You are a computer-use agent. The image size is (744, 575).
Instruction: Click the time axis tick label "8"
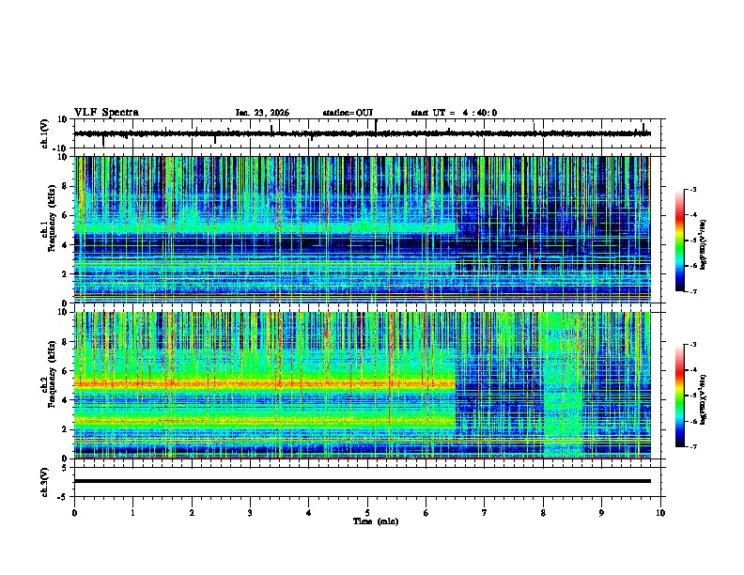pos(543,513)
